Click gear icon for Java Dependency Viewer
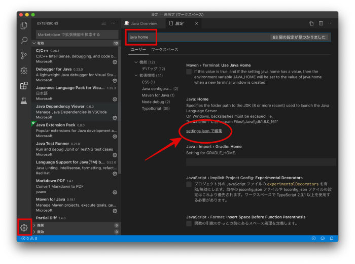 coord(115,118)
